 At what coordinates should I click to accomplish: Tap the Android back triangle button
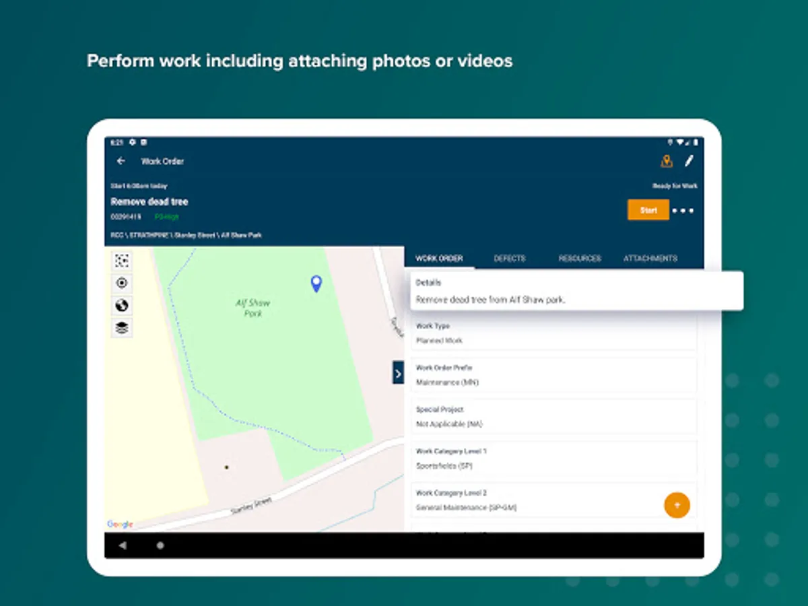coord(122,545)
